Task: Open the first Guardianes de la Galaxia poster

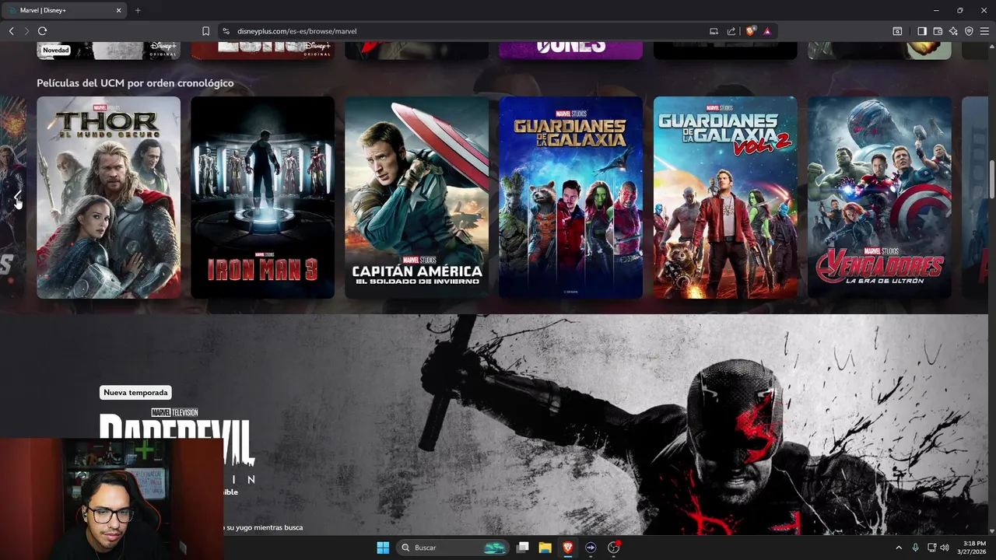Action: [570, 198]
